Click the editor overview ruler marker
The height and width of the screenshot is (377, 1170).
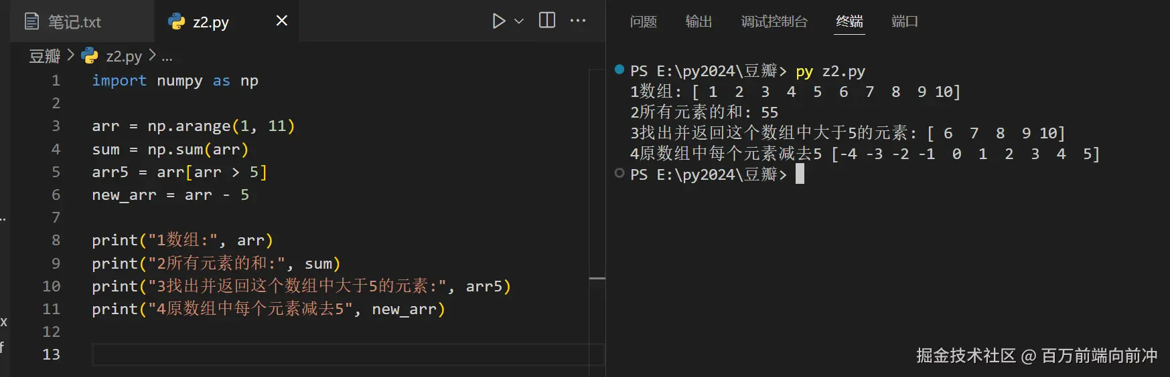tap(597, 278)
